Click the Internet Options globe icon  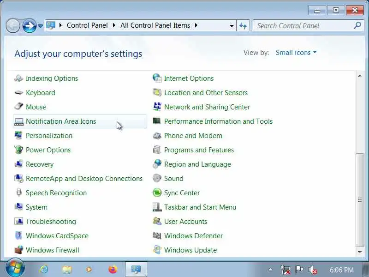point(157,78)
